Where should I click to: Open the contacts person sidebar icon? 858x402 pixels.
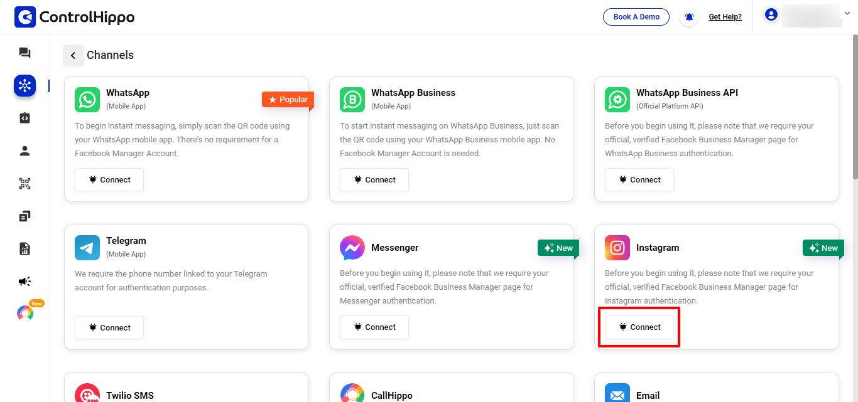pos(24,151)
